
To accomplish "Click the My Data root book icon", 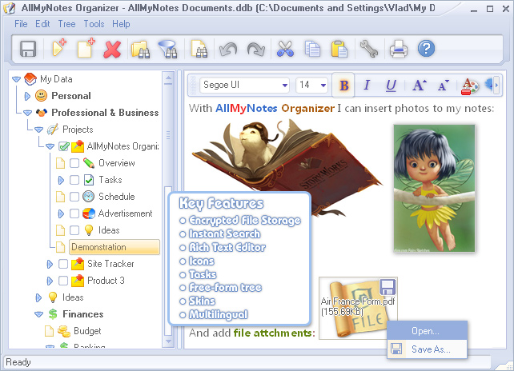I will pyautogui.click(x=30, y=79).
